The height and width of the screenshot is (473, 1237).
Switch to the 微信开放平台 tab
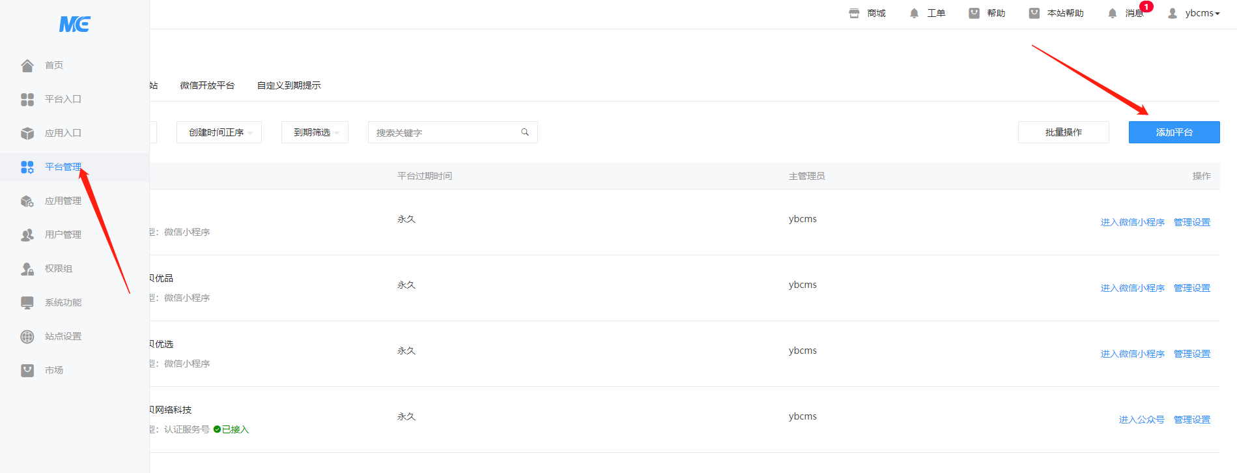click(x=207, y=85)
